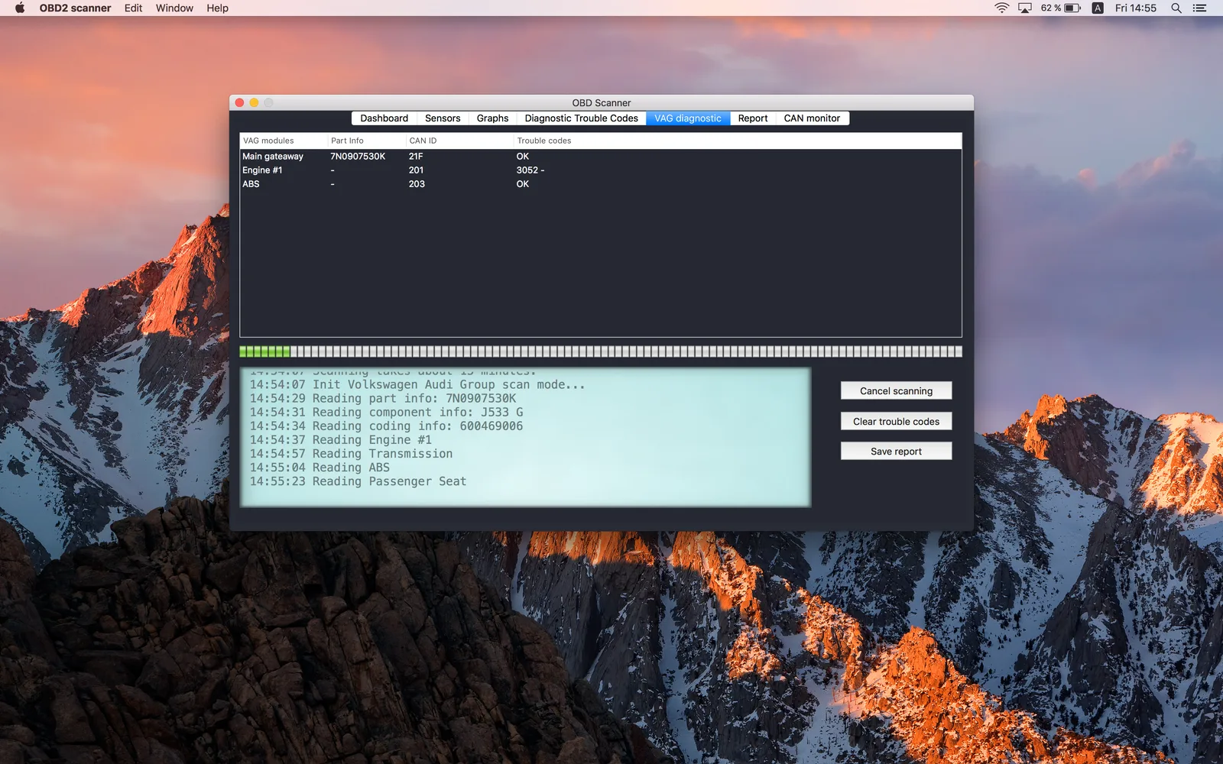Open the Help menu
The image size is (1223, 764).
pos(217,8)
